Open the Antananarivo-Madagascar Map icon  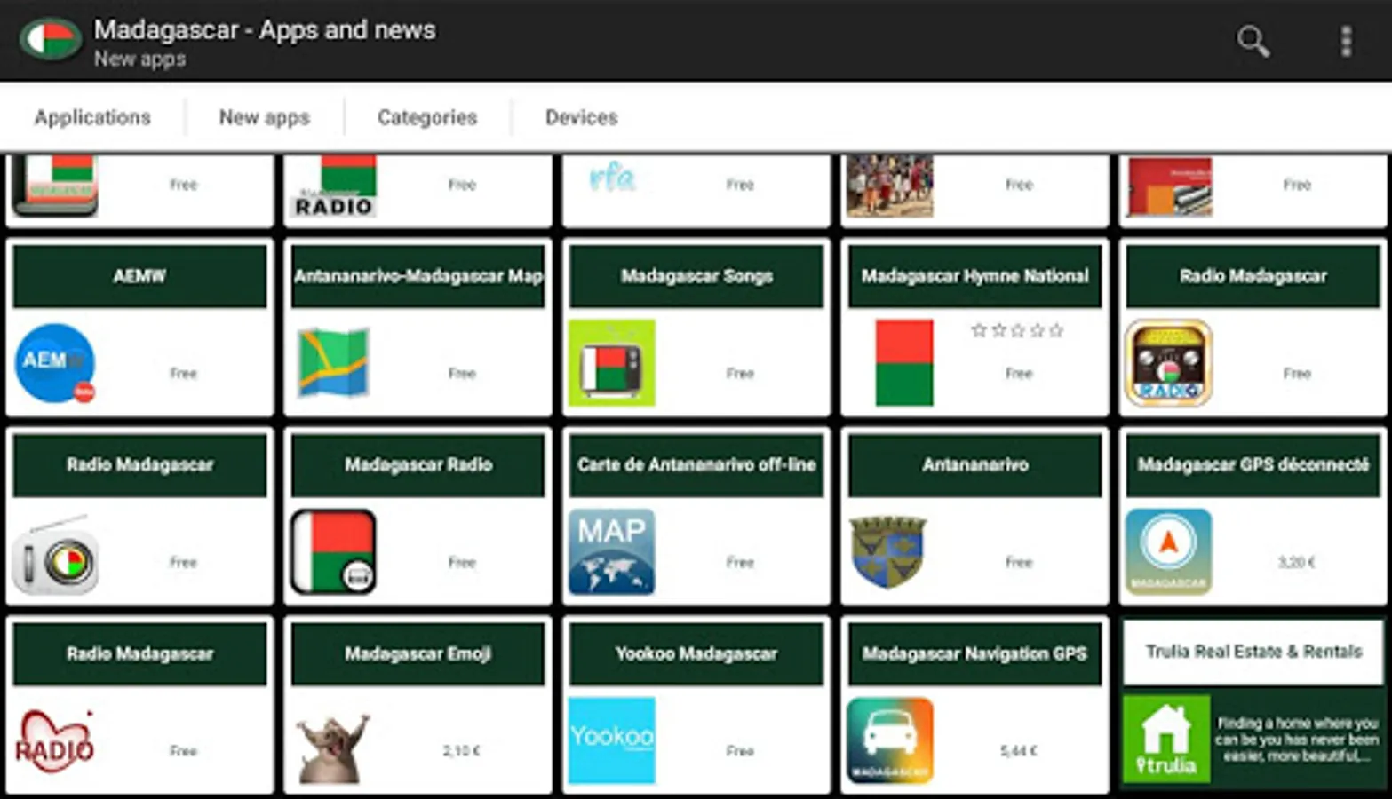tap(333, 362)
